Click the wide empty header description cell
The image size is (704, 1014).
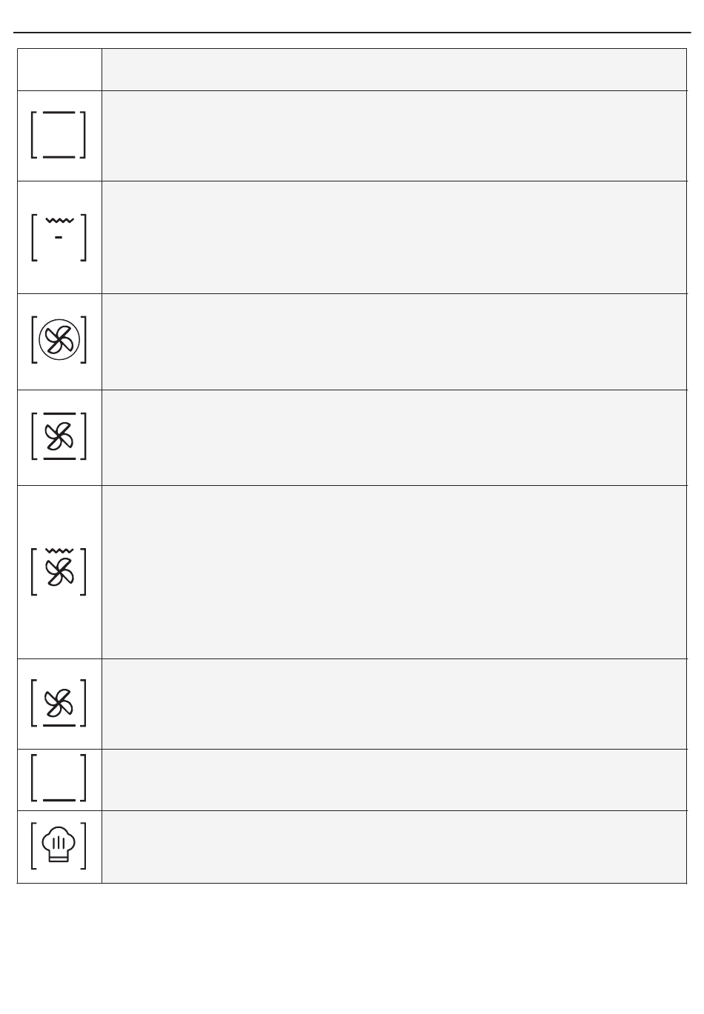click(394, 70)
